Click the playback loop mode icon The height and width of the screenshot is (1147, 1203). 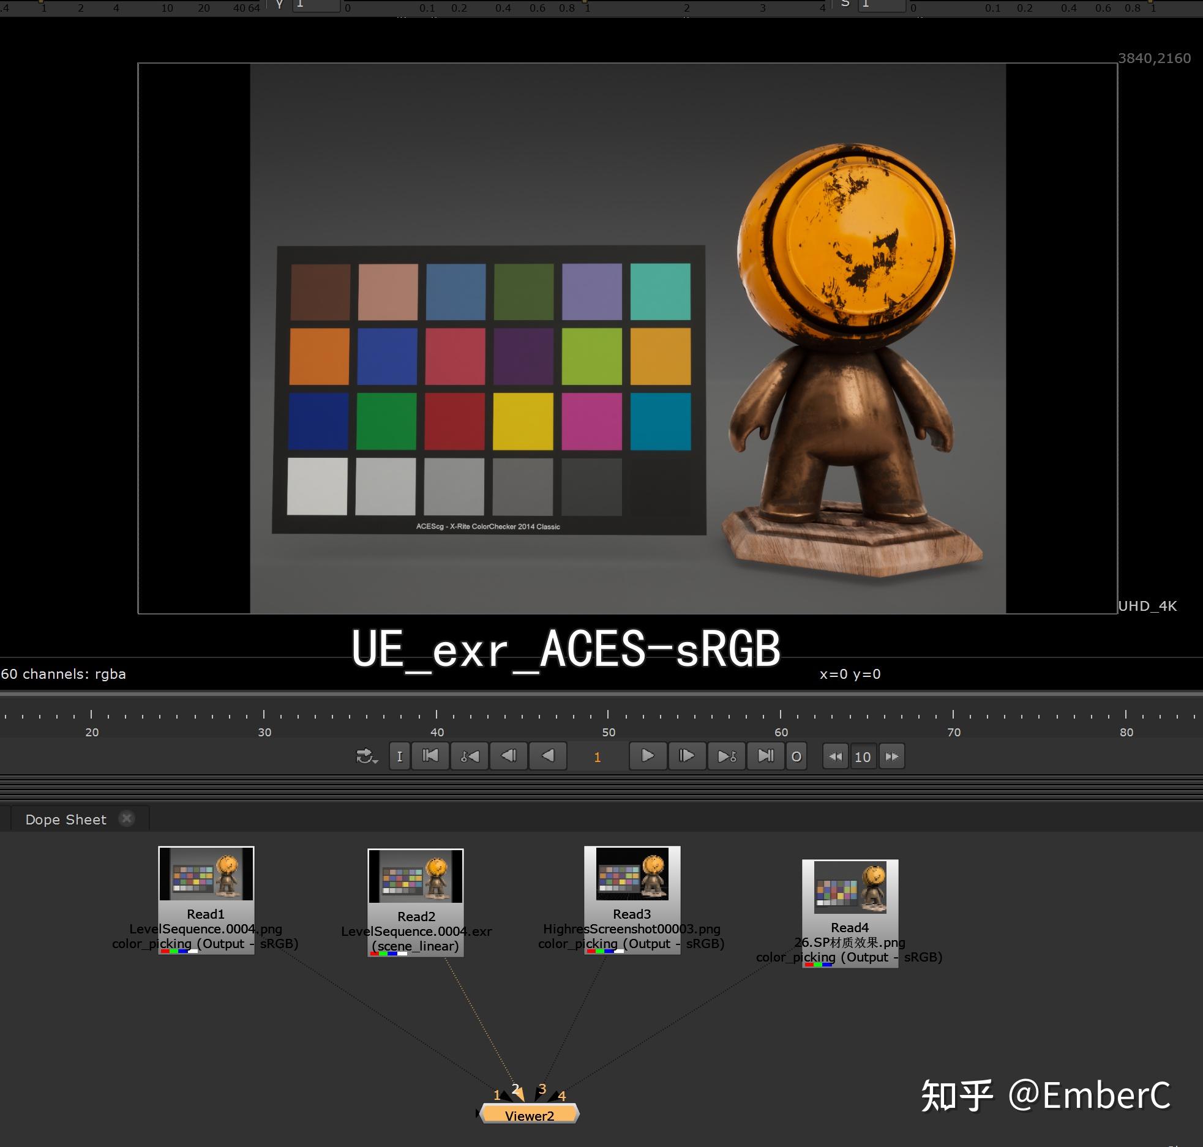pyautogui.click(x=364, y=755)
